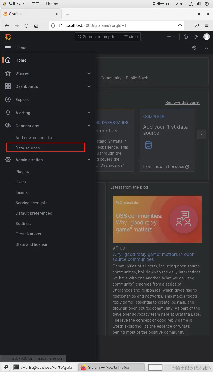
Task: Click the Public Slack link
Action: (137, 78)
